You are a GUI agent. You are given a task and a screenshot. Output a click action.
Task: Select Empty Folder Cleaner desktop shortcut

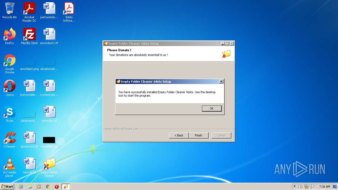[x=49, y=167]
